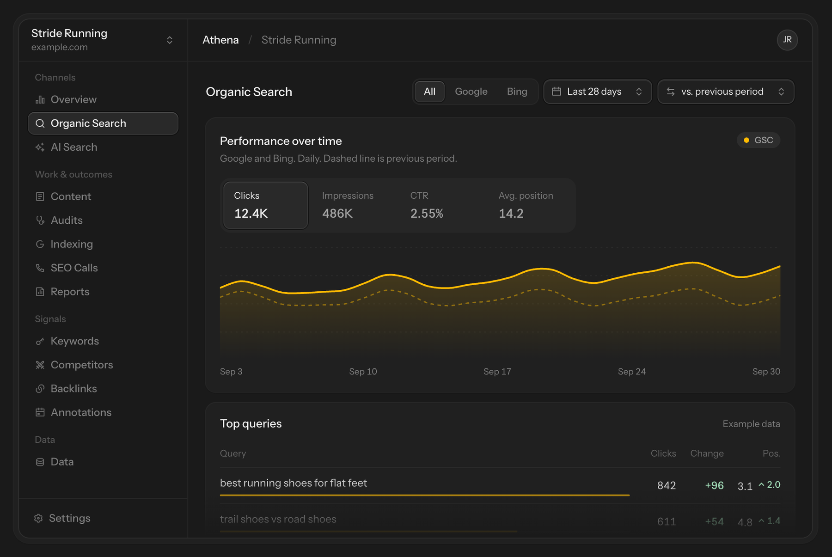Click the Keywords key icon
This screenshot has width=832, height=557.
tap(40, 341)
